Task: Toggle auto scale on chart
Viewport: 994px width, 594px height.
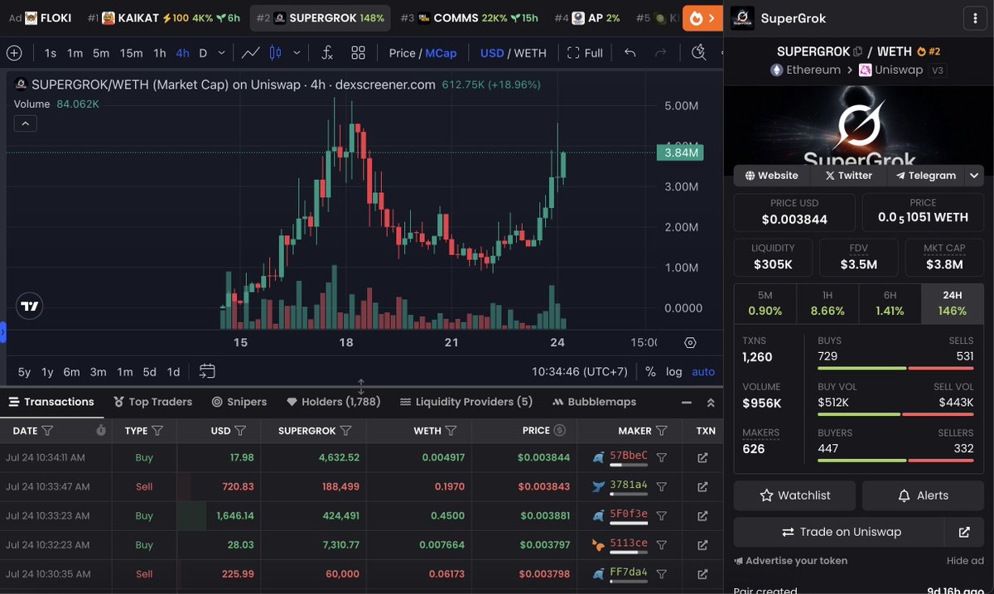Action: [703, 371]
